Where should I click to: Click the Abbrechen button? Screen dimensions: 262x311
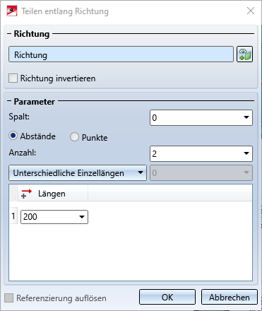click(x=230, y=297)
